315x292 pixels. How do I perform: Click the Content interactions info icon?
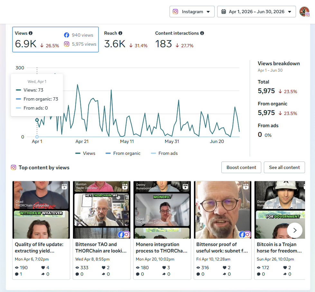[202, 33]
